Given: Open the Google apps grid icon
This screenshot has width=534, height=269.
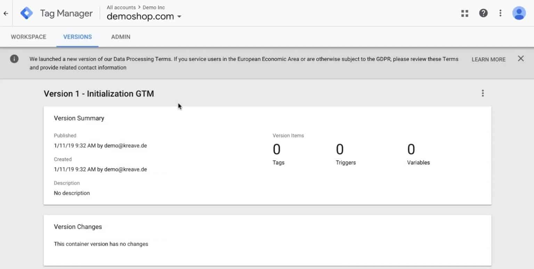Looking at the screenshot, I should 465,13.
